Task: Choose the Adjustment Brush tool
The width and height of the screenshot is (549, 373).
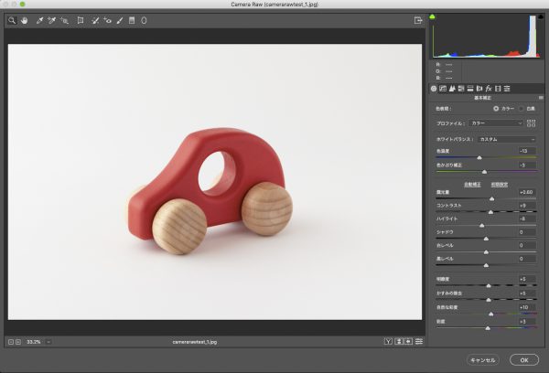Action: 120,19
